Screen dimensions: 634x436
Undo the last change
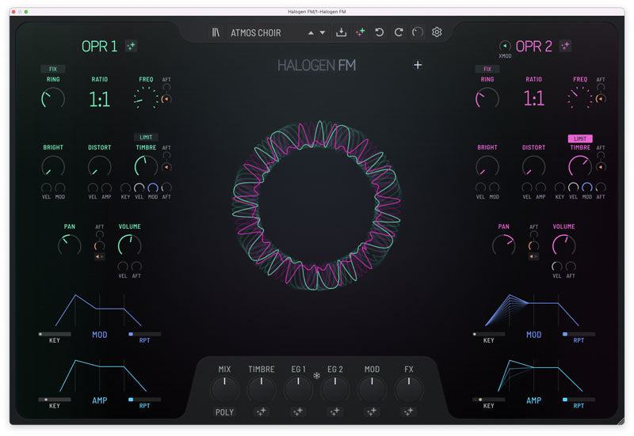coord(380,32)
